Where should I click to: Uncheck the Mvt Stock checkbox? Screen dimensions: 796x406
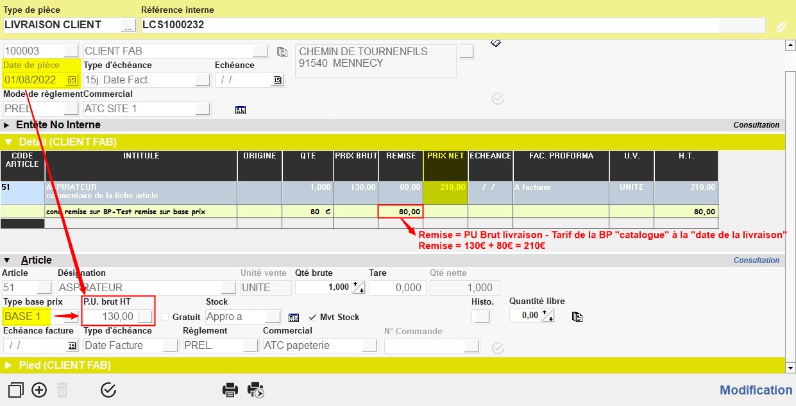click(312, 317)
